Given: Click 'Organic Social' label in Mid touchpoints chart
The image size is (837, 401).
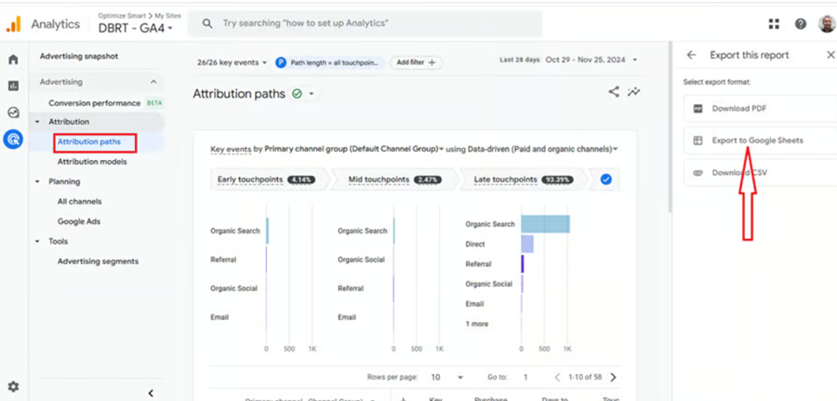Looking at the screenshot, I should point(361,260).
